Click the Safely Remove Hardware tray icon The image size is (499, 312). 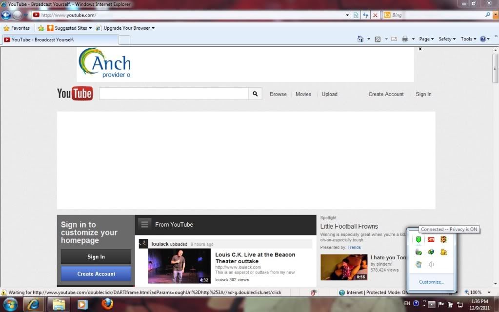coord(419,252)
